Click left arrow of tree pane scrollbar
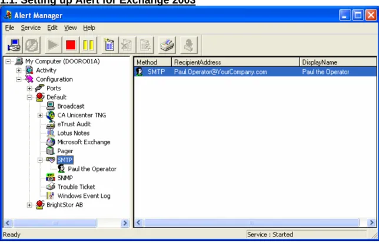379x243 pixels. 8,223
